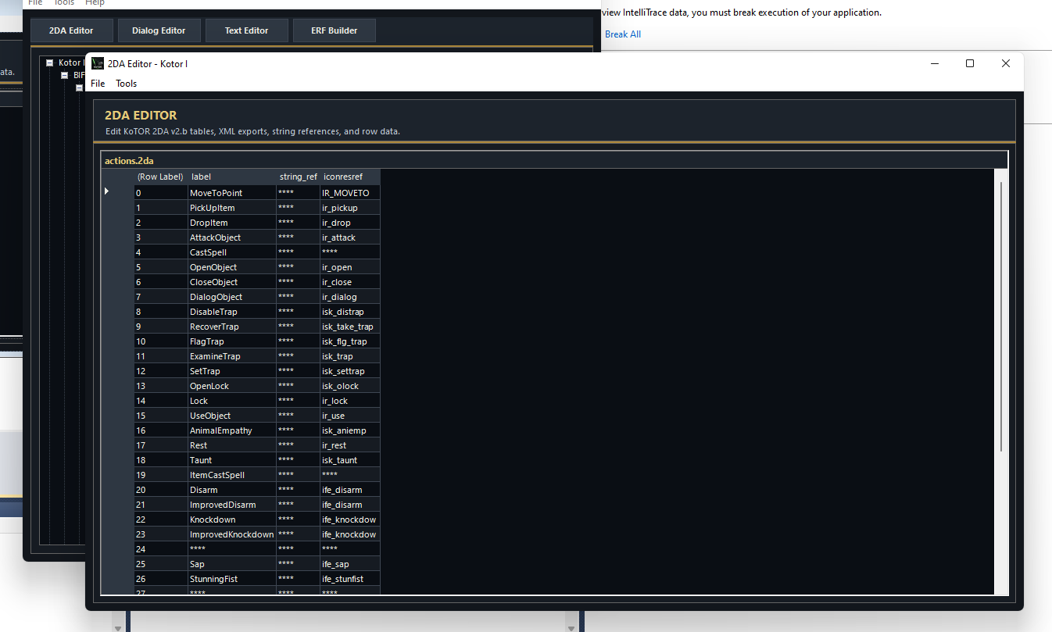Image resolution: width=1052 pixels, height=632 pixels.
Task: Close the 2DA Editor - Kotor I window
Action: click(x=1006, y=63)
